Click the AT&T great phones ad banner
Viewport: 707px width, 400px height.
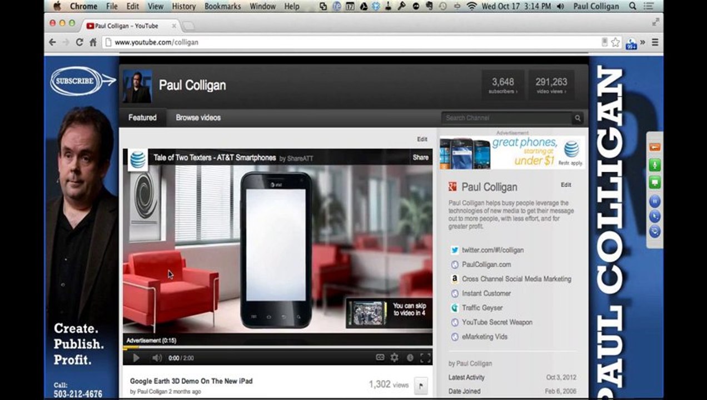[512, 152]
